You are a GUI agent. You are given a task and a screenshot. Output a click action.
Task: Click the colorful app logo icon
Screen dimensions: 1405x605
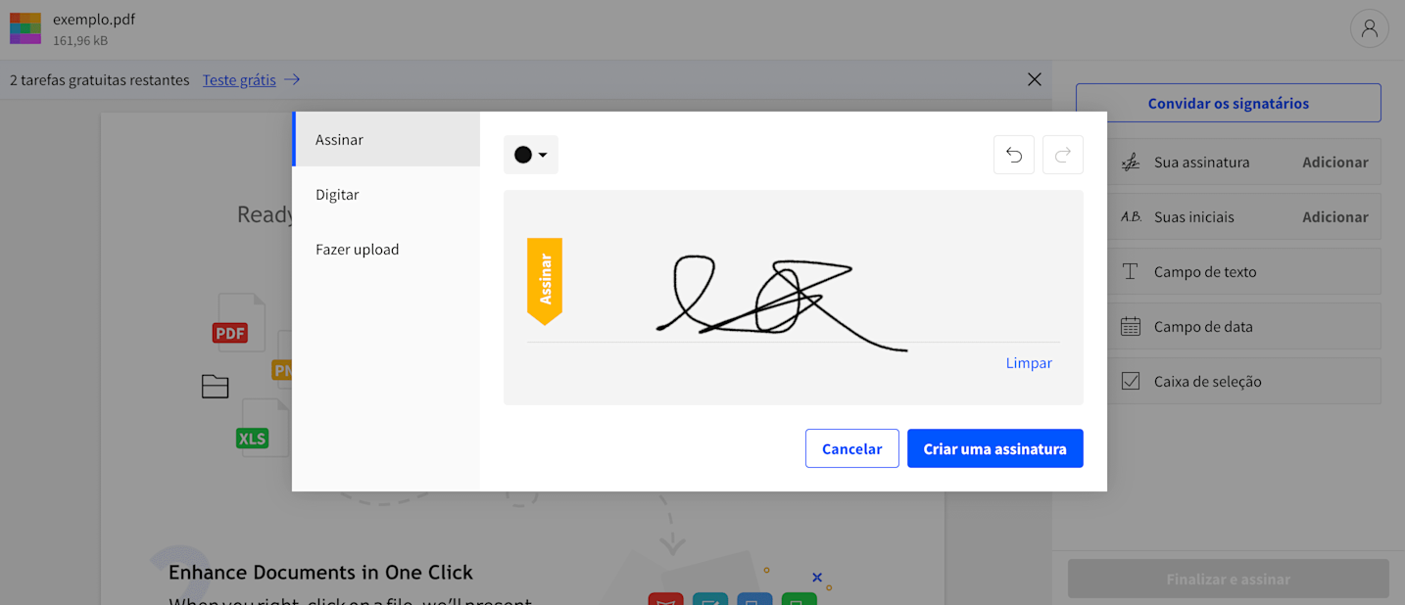(25, 28)
